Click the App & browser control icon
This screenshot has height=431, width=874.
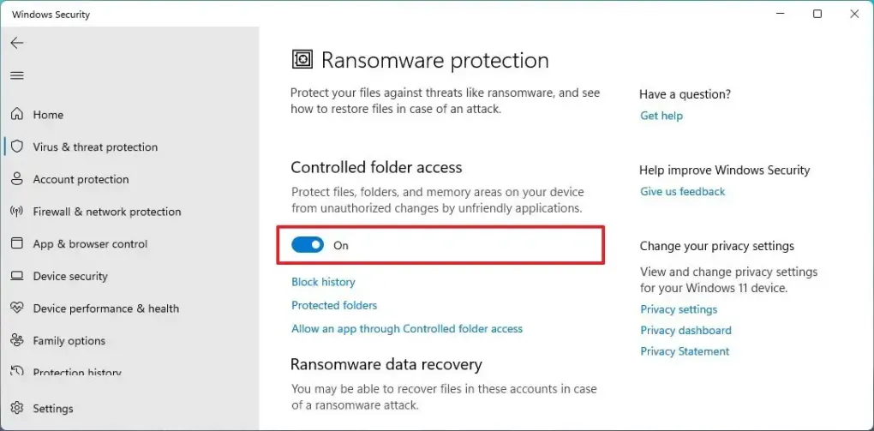[x=17, y=243]
